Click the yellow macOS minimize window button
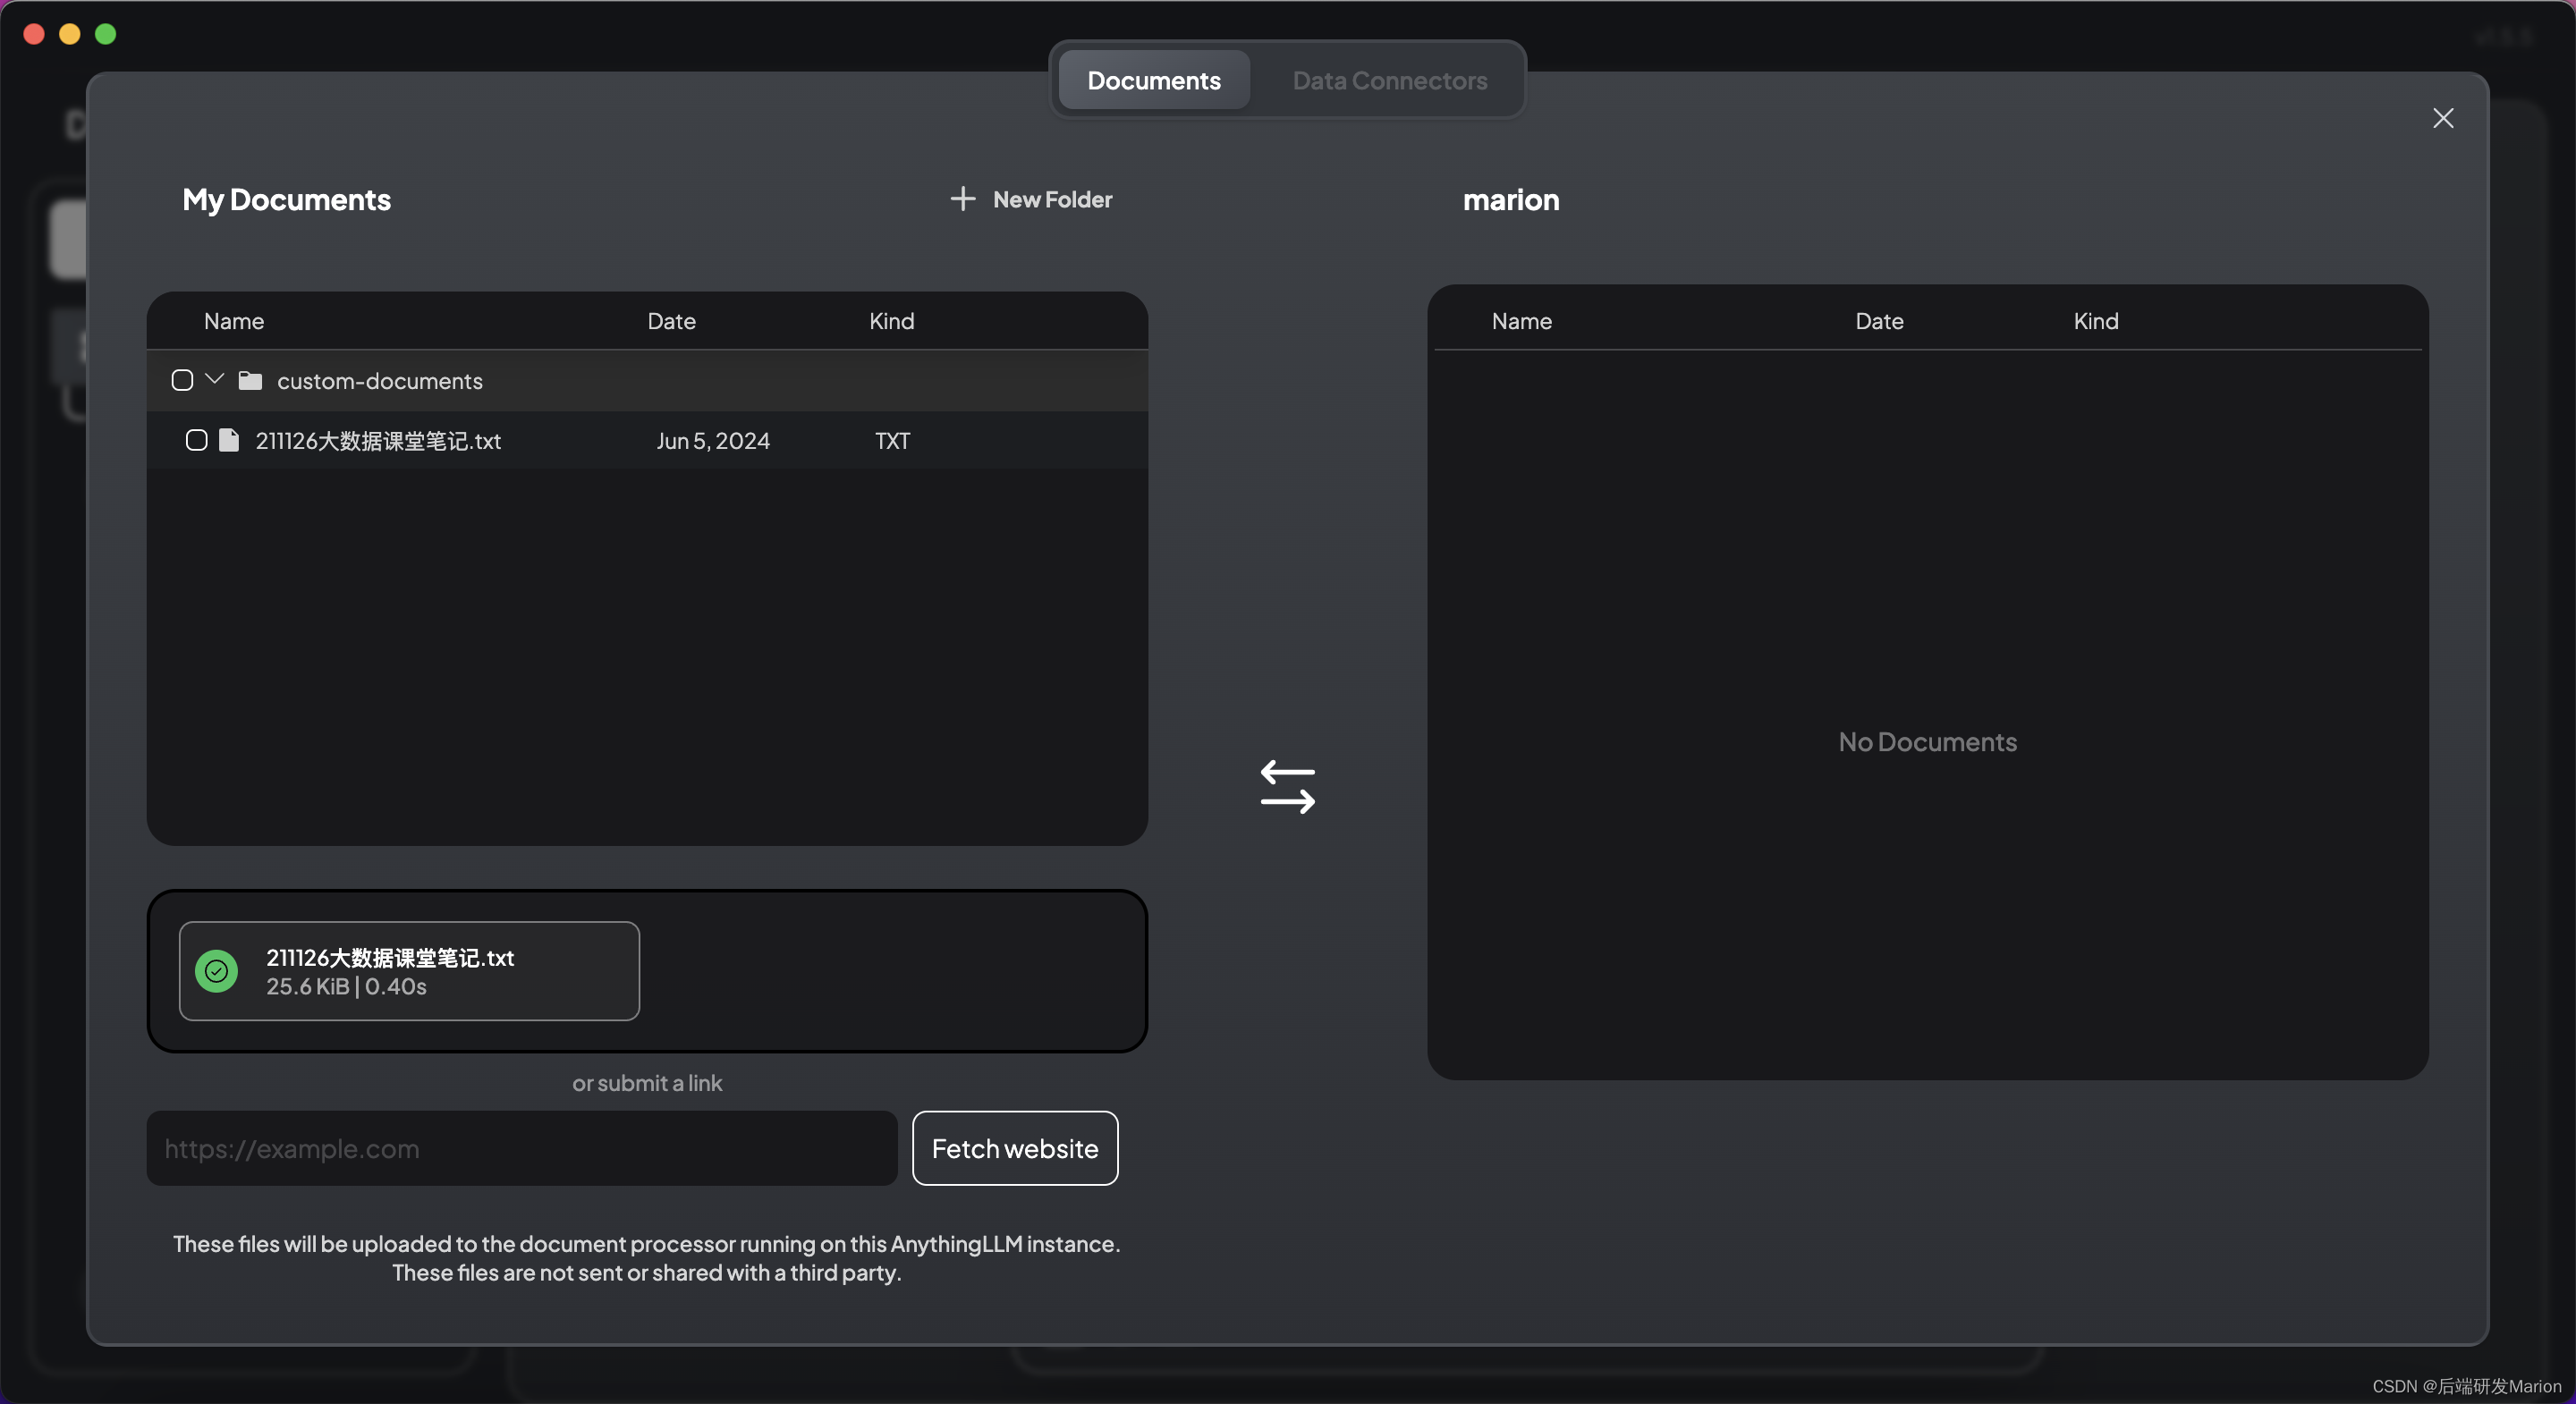This screenshot has height=1404, width=2576. tap(69, 34)
